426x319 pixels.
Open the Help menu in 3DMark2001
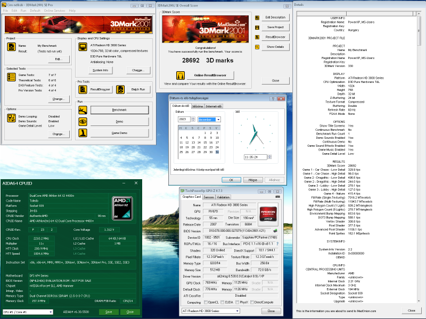tap(72, 11)
